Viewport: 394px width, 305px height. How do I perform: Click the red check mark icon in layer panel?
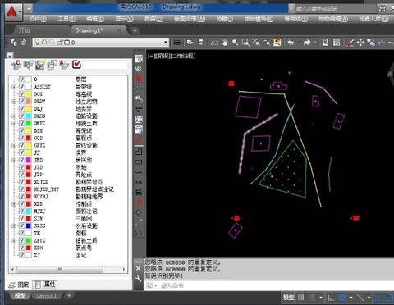[x=76, y=65]
